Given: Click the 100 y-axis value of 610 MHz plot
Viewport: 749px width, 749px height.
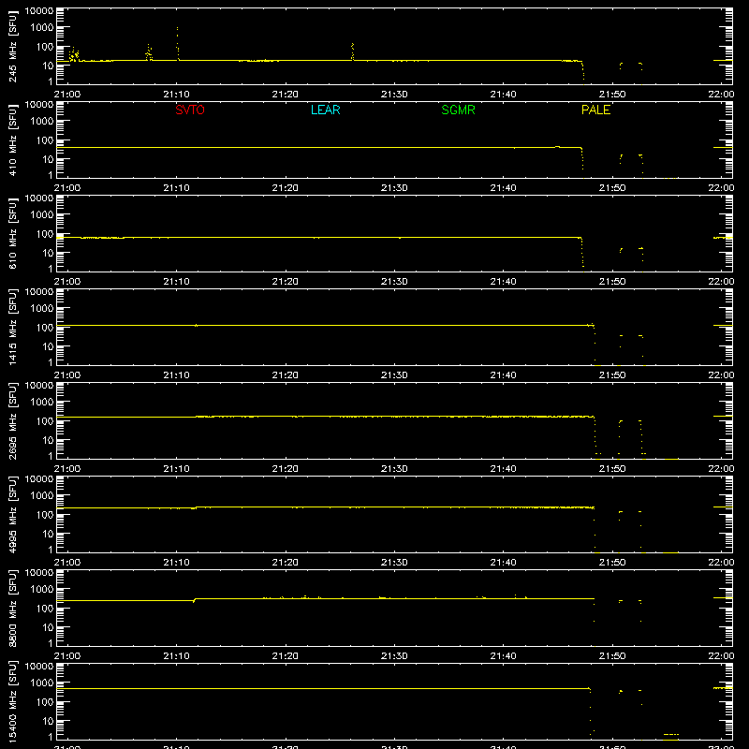Looking at the screenshot, I should tap(45, 234).
